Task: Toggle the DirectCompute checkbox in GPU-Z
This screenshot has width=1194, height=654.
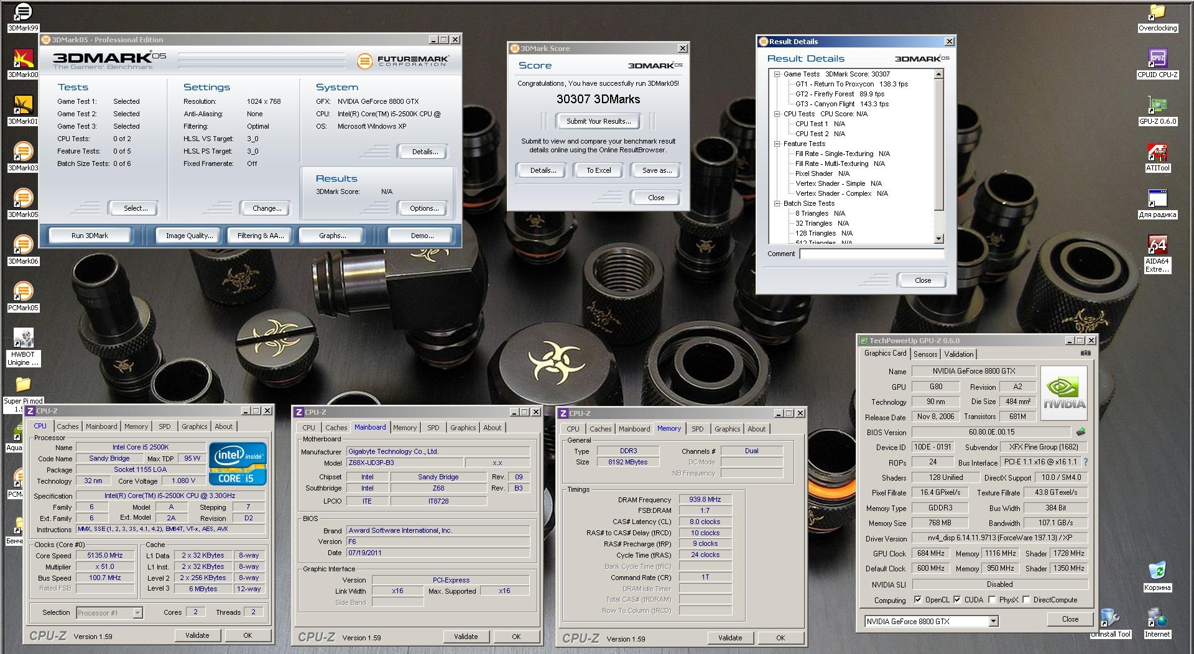Action: [x=1026, y=600]
